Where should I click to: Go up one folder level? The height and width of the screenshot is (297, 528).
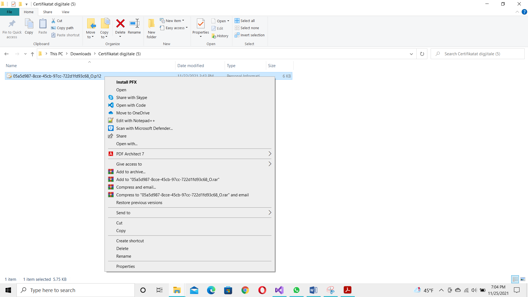click(32, 54)
